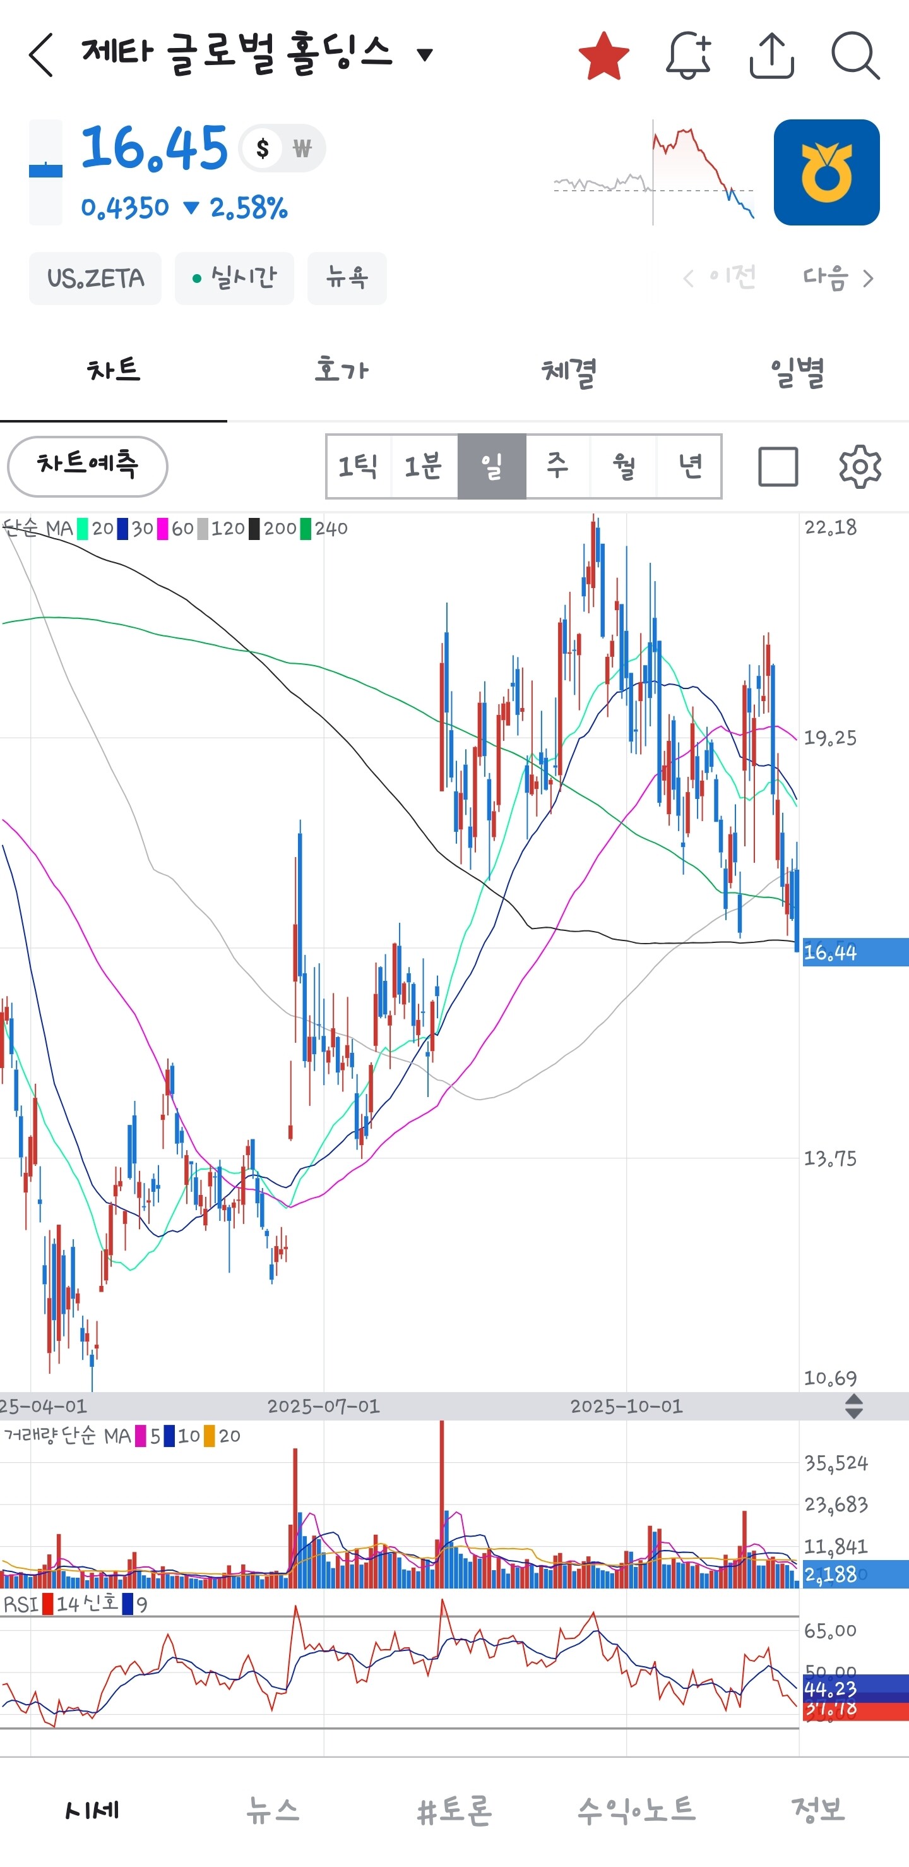
Task: Tap the 뉴욕 exchange chip
Action: (x=347, y=279)
